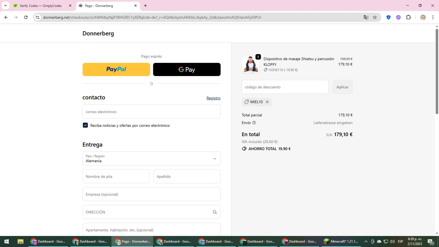
Task: Focus the correo electrónico field
Action: click(x=151, y=112)
